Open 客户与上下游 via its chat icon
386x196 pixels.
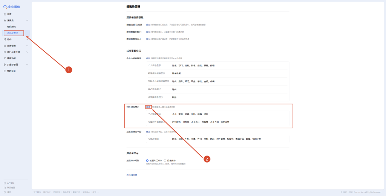tap(5, 52)
